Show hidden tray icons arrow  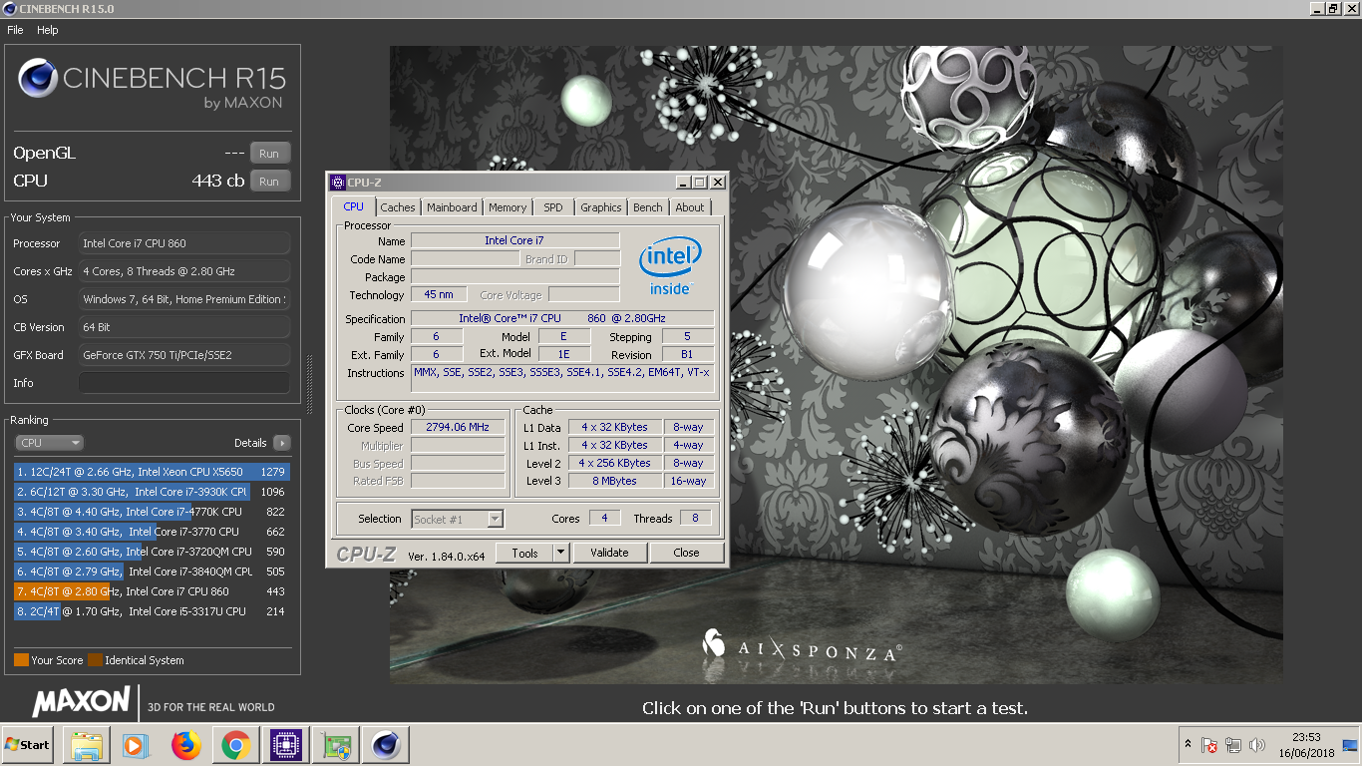coord(1188,745)
